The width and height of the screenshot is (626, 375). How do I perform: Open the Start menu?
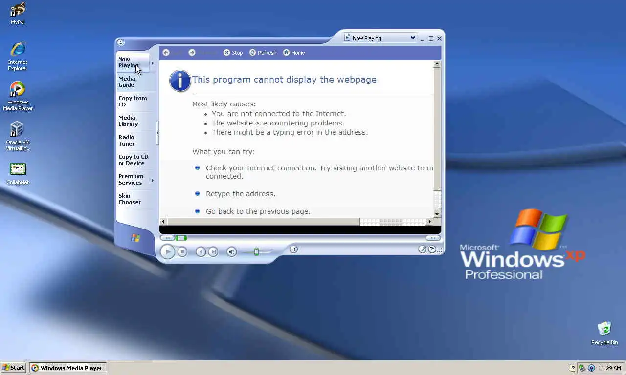[14, 368]
